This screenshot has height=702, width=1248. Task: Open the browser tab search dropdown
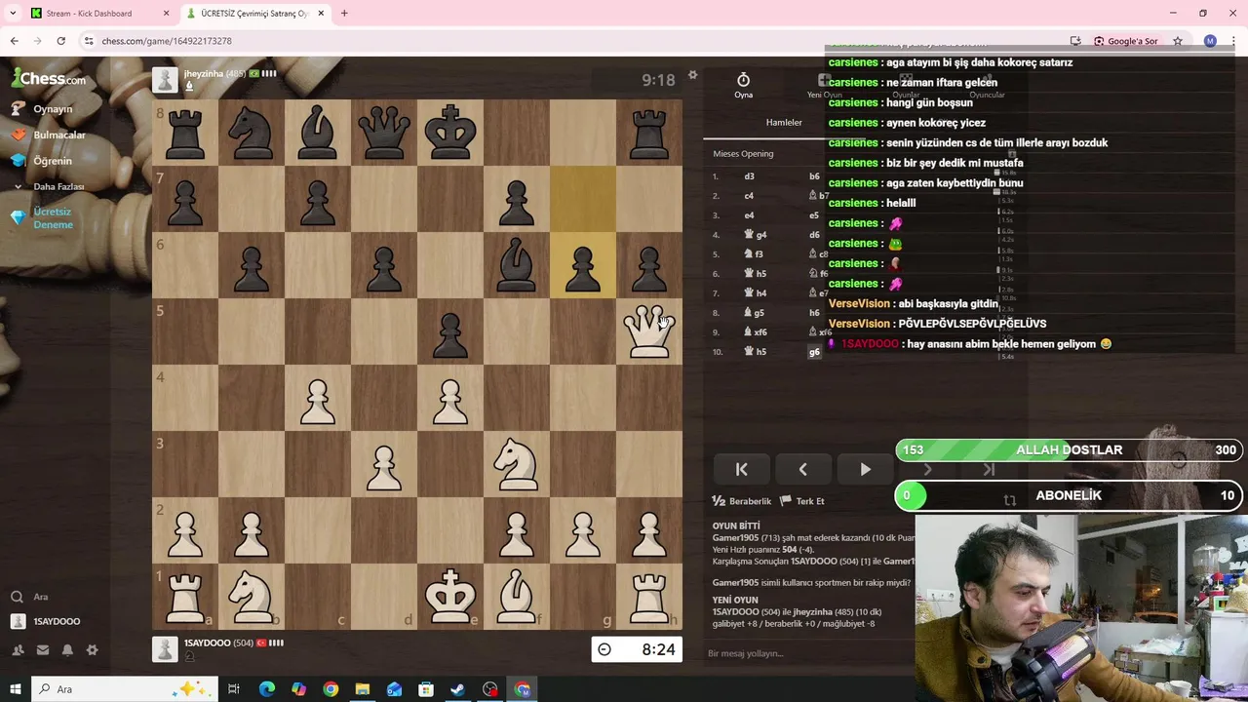point(13,14)
